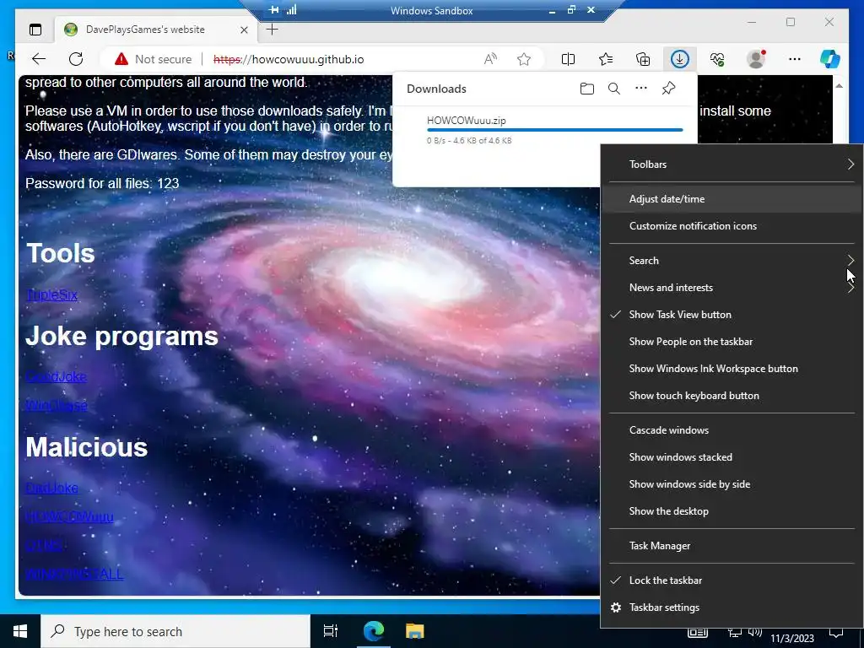This screenshot has width=864, height=648.
Task: Click the sandbox network tray icon
Action: [x=735, y=633]
